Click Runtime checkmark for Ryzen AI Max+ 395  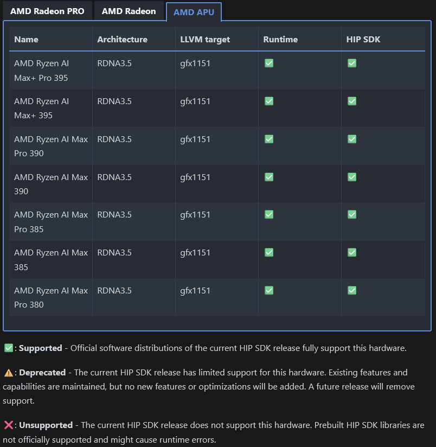click(269, 101)
